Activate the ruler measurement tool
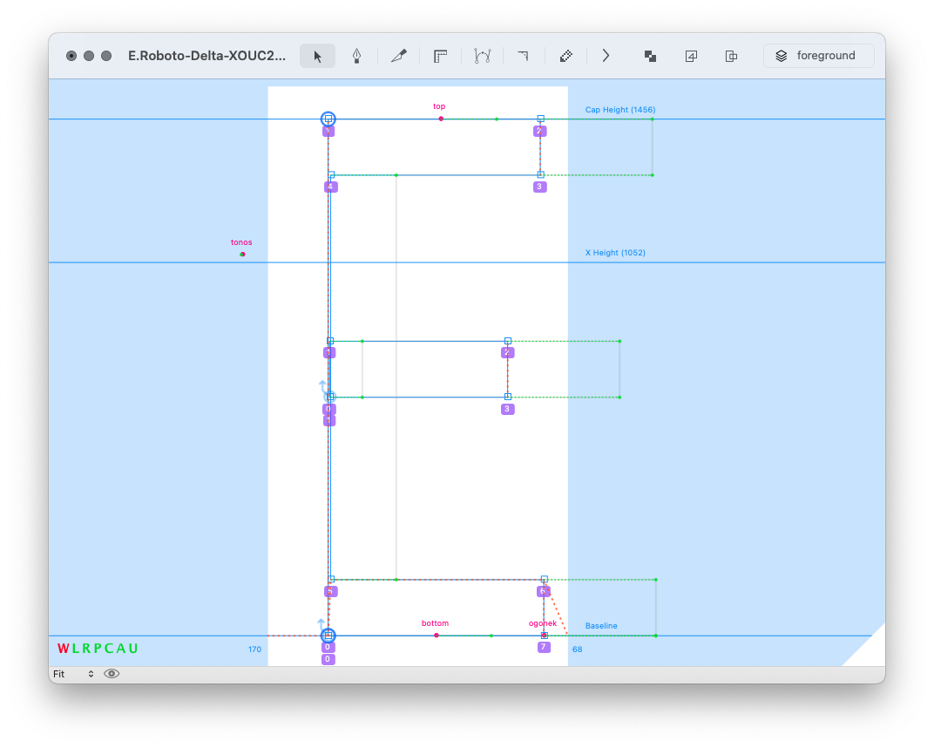Screen dimensions: 934x748 [441, 56]
